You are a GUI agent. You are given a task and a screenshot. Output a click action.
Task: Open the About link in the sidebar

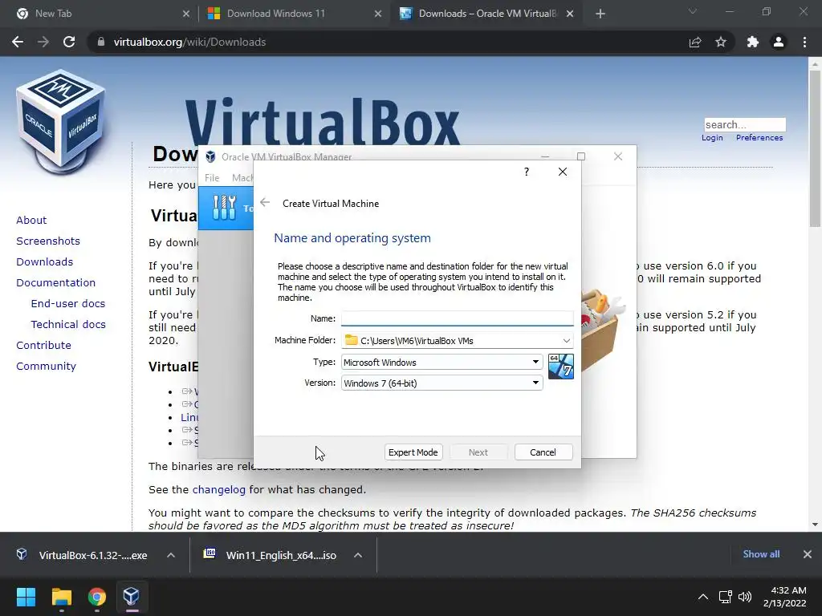coord(31,220)
